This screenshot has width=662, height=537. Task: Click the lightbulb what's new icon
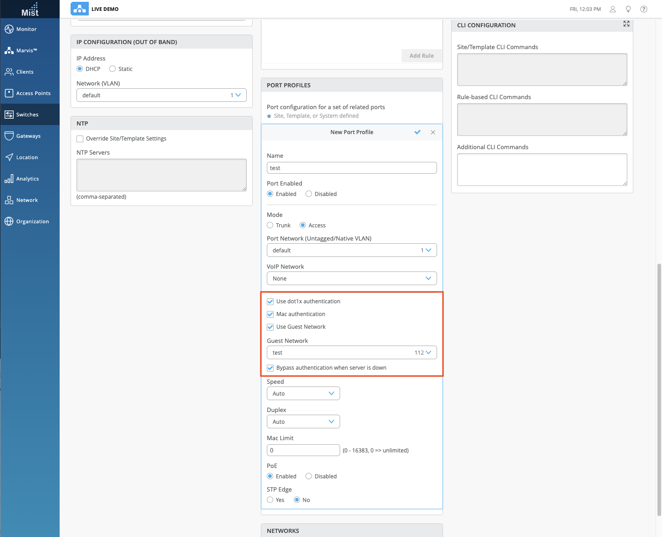tap(628, 9)
